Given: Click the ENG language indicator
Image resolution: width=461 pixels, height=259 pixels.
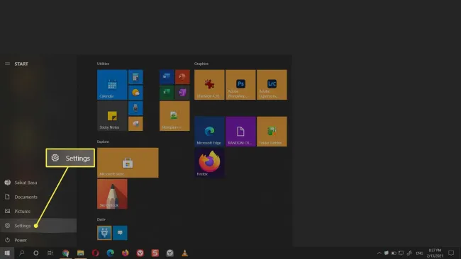Looking at the screenshot, I should (420, 253).
